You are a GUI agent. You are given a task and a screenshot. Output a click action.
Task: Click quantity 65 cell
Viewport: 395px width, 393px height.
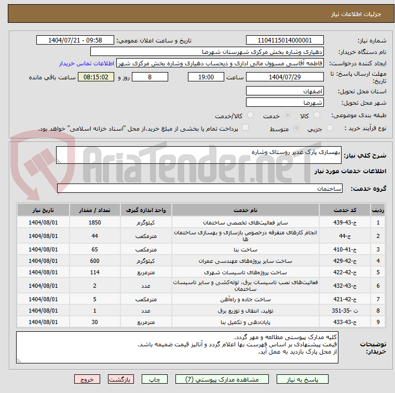tap(94, 249)
